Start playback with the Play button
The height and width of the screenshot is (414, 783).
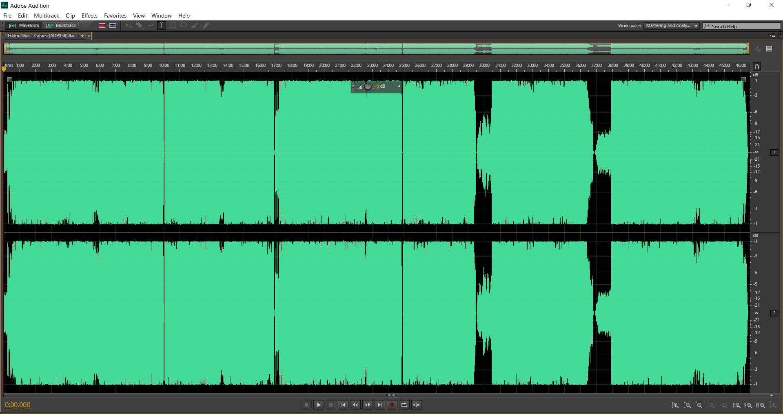(x=319, y=405)
